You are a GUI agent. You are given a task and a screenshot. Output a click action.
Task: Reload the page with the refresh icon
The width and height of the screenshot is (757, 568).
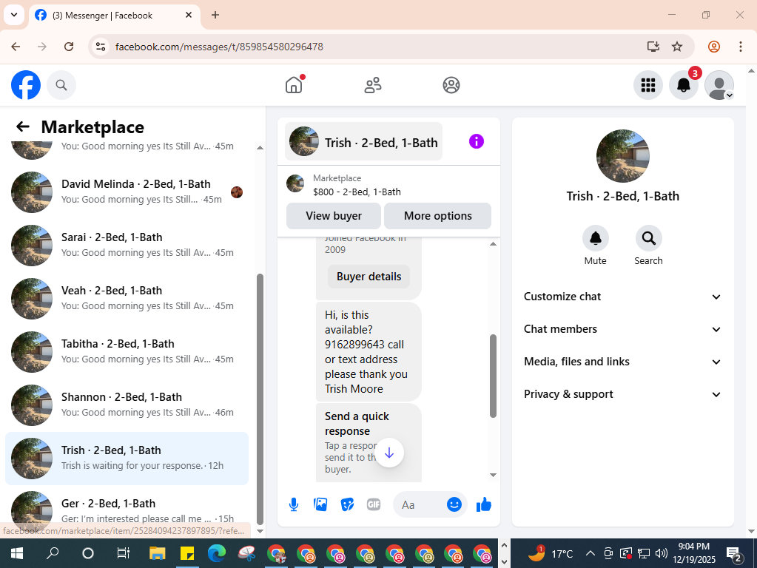point(69,47)
